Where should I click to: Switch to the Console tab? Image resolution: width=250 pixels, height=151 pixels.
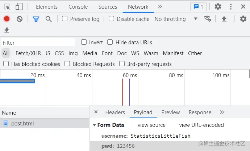tap(78, 7)
